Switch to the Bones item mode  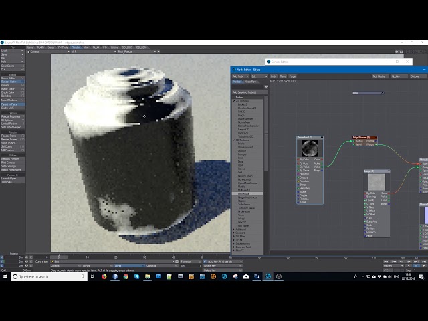97,266
